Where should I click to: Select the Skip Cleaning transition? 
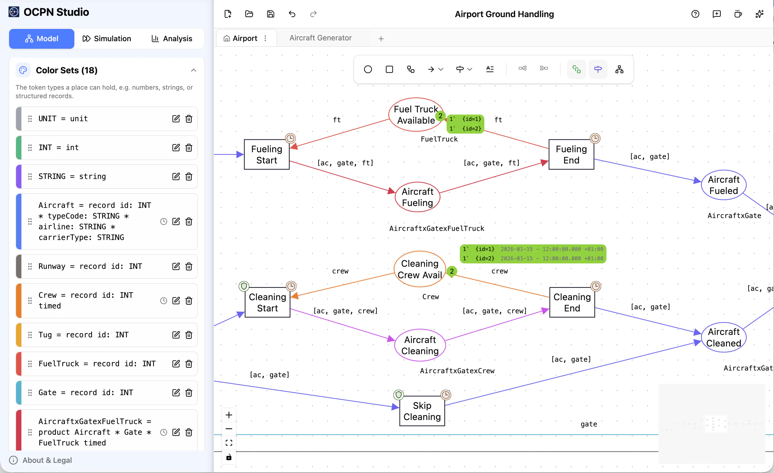[x=422, y=411]
